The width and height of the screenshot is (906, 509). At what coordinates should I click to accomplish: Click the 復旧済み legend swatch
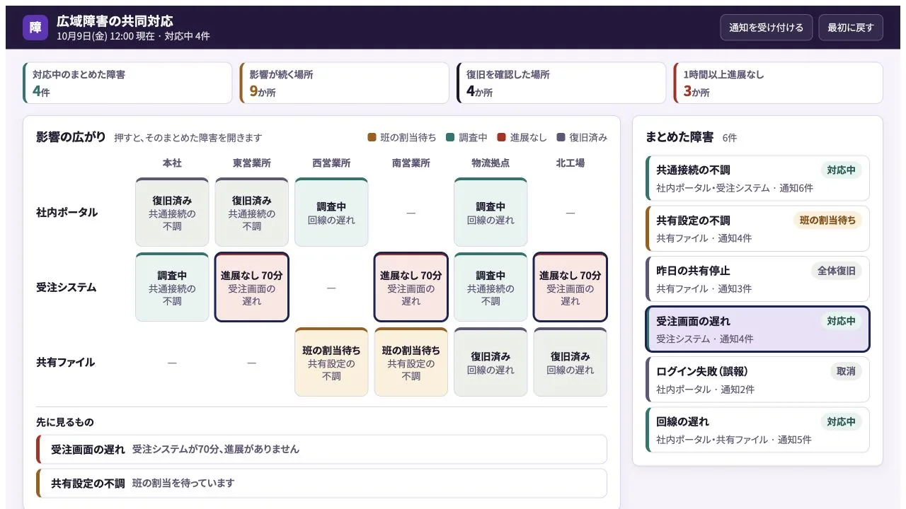coord(561,138)
